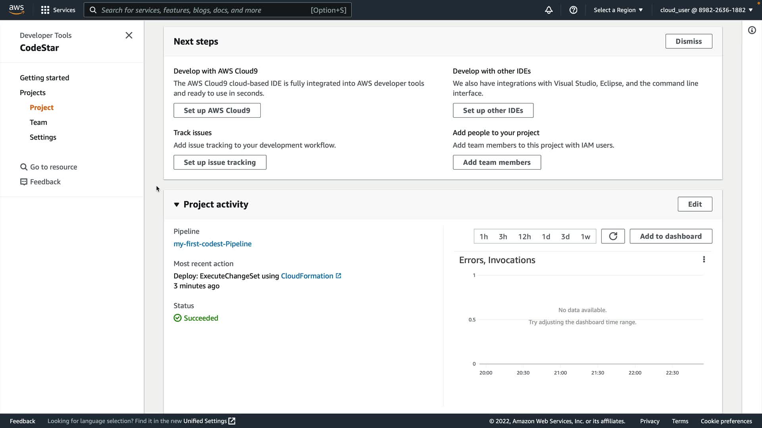This screenshot has height=428, width=762.
Task: Open the Select a Region dropdown
Action: tap(618, 10)
